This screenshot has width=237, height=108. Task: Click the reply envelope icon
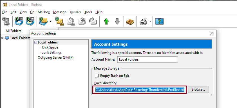[x=71, y=21]
